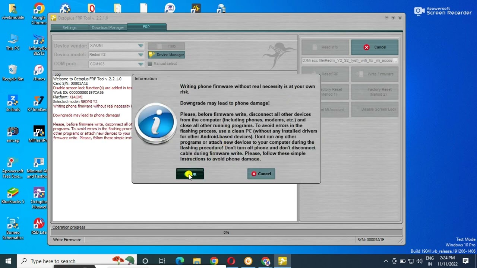The height and width of the screenshot is (268, 477).
Task: Click the Write Firmware button
Action: coord(375,74)
